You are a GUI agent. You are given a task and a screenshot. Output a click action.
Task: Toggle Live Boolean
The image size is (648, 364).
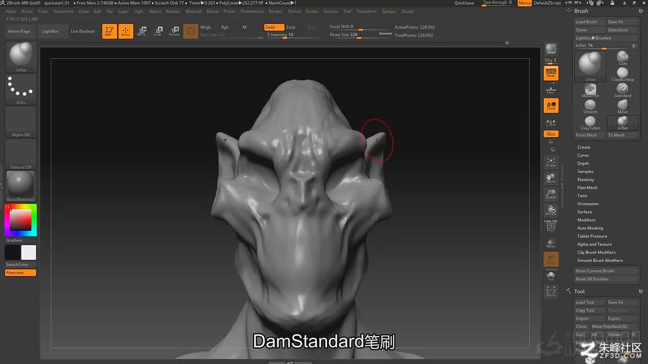83,31
